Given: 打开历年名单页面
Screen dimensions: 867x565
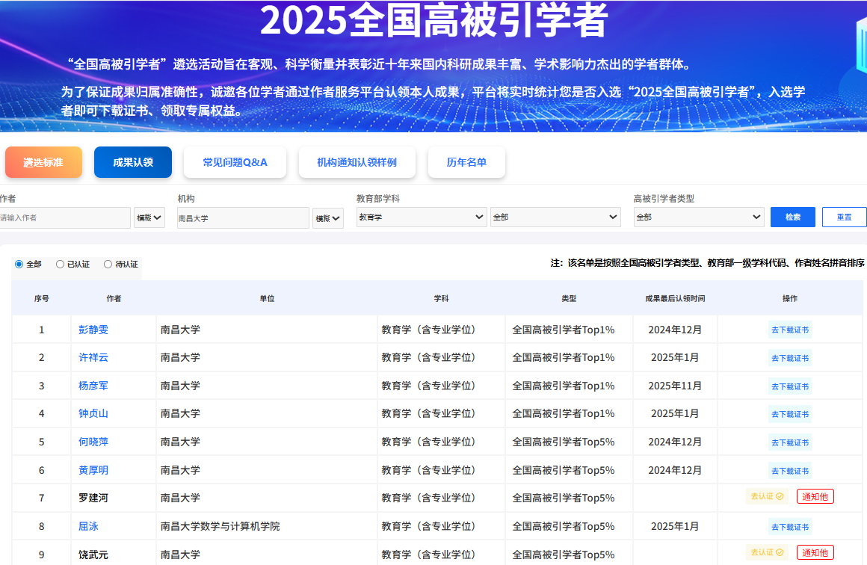Looking at the screenshot, I should 466,161.
